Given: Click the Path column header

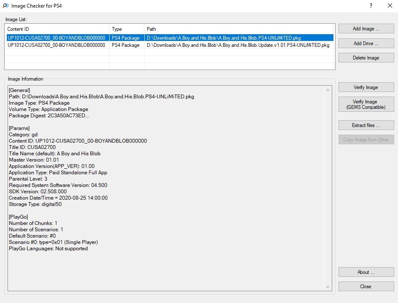Looking at the screenshot, I should 239,29.
